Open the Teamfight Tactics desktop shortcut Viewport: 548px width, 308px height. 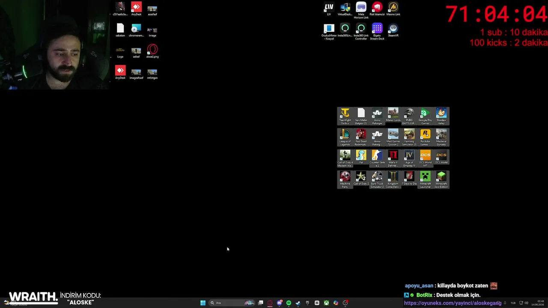345,116
